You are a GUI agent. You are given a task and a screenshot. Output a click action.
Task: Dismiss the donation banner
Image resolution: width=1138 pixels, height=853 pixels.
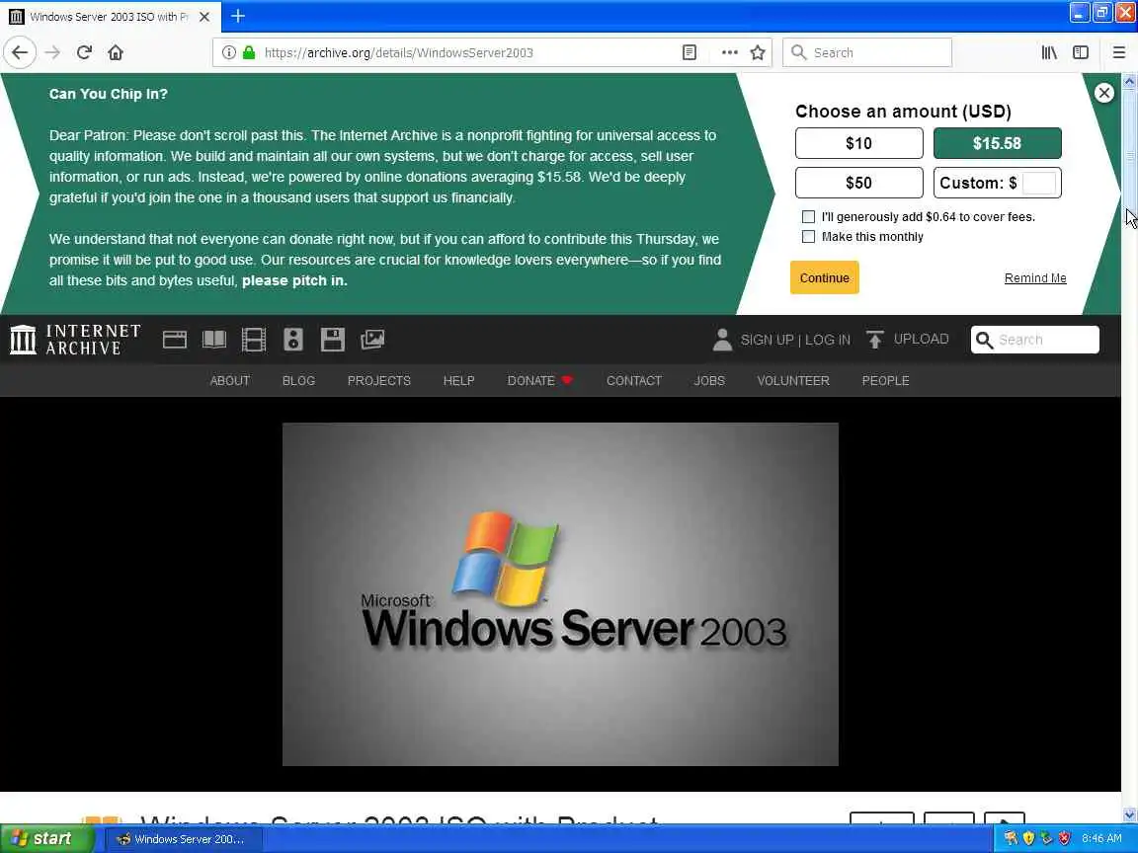1103,93
